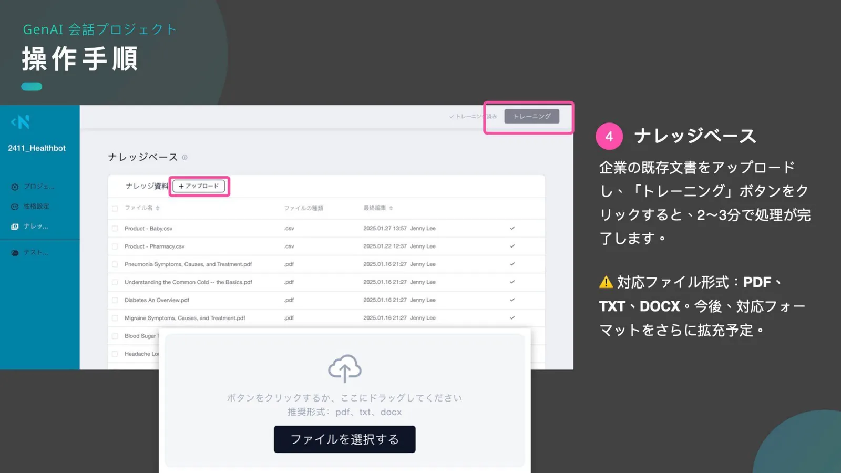This screenshot has height=473, width=841.
Task: Click the N logo back icon in sidebar
Action: click(20, 122)
